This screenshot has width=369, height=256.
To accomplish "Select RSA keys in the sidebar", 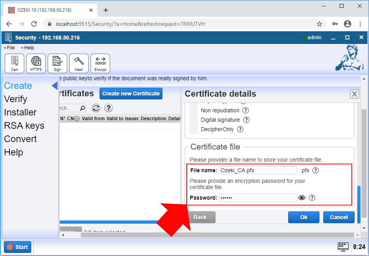I will coord(24,126).
